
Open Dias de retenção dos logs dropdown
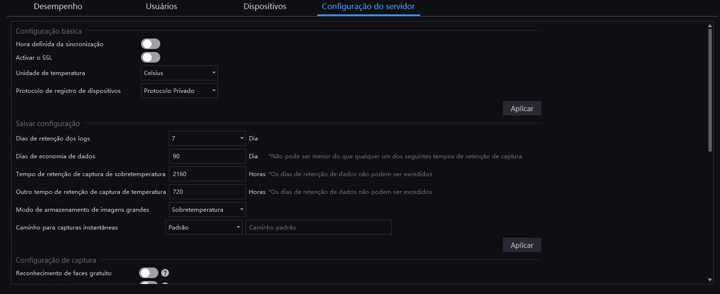(x=207, y=139)
